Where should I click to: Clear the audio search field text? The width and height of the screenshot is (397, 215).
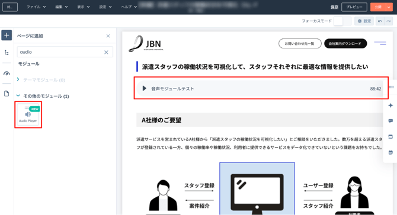click(106, 52)
